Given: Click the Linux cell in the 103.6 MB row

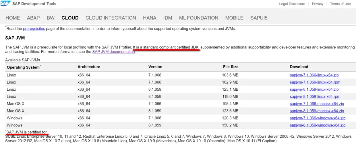Looking at the screenshot, I should [x=11, y=75].
